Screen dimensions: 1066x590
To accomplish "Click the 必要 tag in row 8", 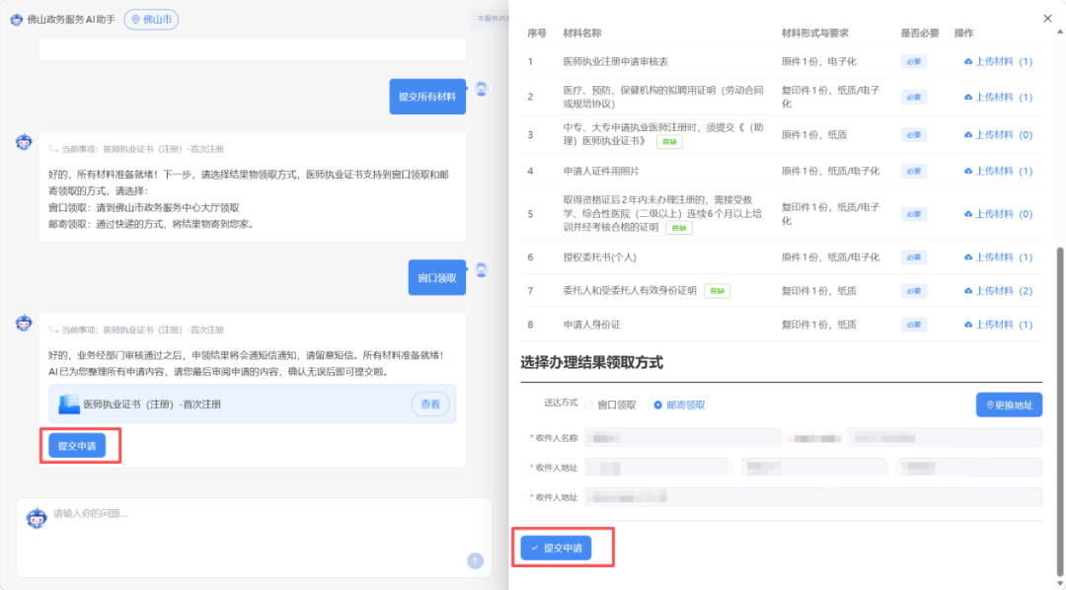I will (914, 325).
